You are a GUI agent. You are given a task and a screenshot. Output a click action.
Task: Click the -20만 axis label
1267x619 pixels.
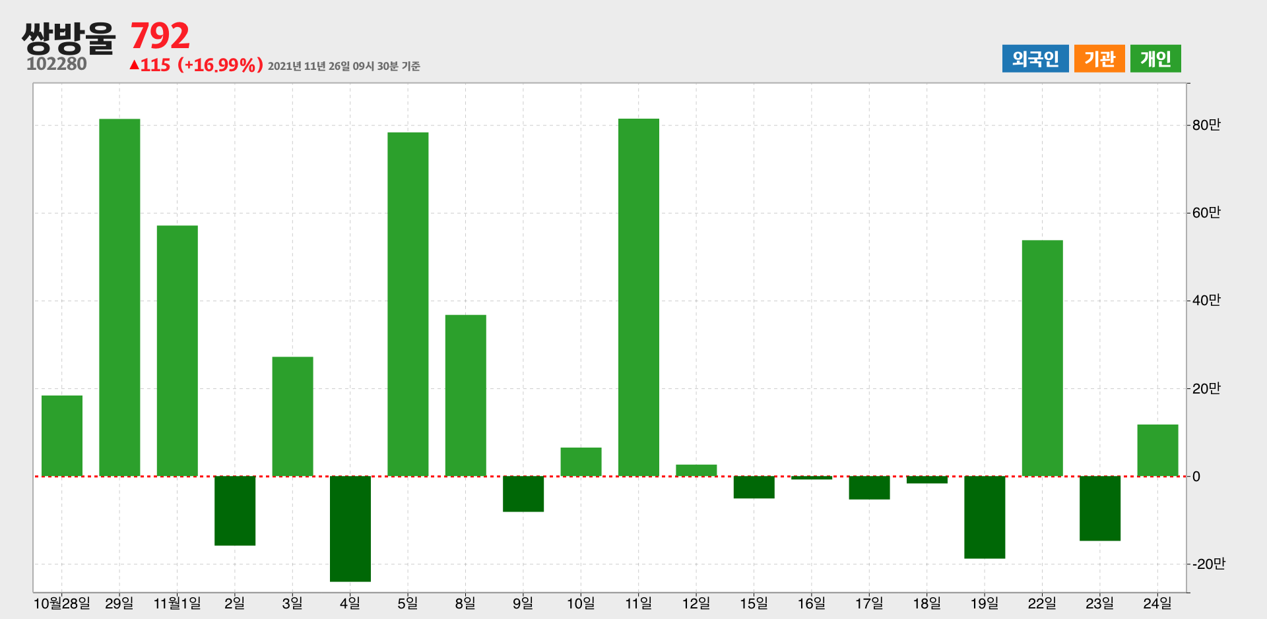[1209, 564]
